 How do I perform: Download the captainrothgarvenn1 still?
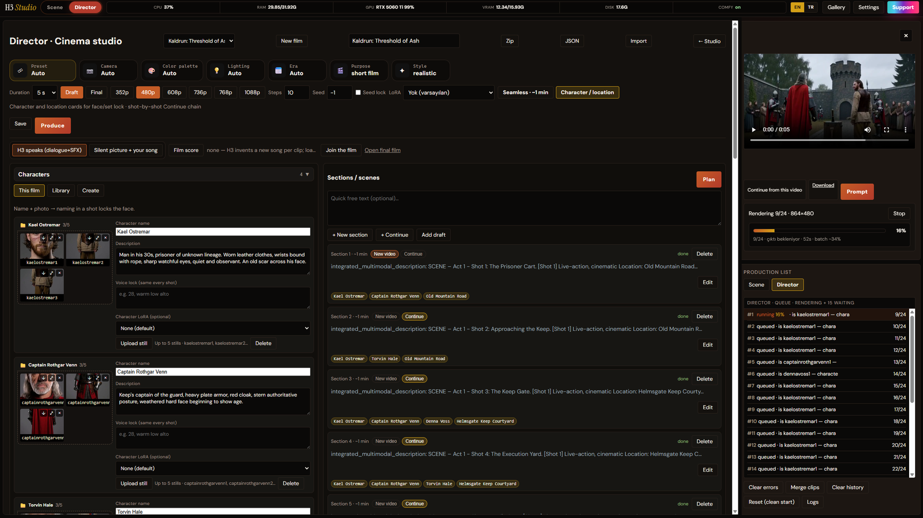(x=43, y=378)
